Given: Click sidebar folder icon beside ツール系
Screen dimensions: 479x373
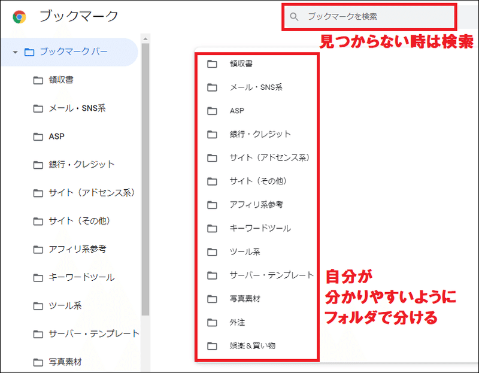Looking at the screenshot, I should (38, 306).
